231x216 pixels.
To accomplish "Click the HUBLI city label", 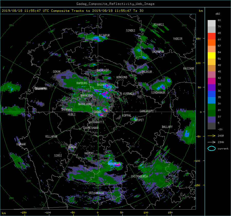I will coord(72,115).
